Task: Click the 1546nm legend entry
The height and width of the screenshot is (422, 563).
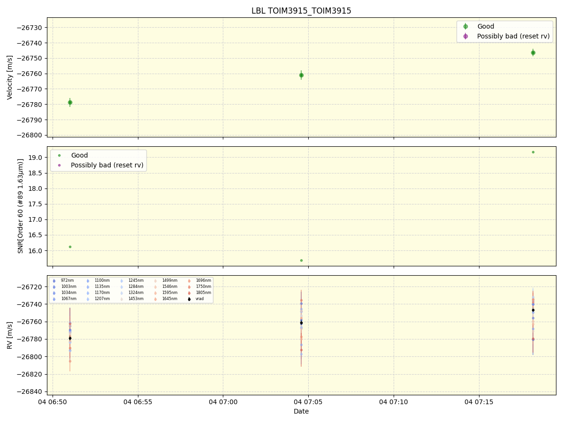Action: [155, 286]
